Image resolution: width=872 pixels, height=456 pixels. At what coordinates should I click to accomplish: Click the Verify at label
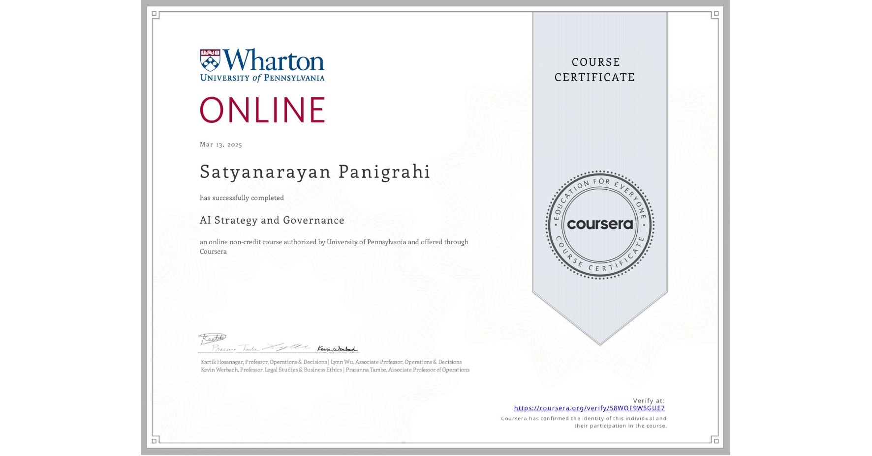[x=648, y=400]
